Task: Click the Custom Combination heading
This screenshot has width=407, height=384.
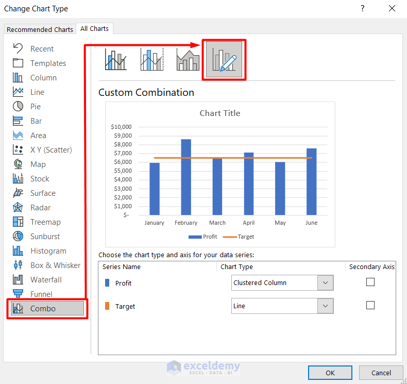Action: (146, 92)
